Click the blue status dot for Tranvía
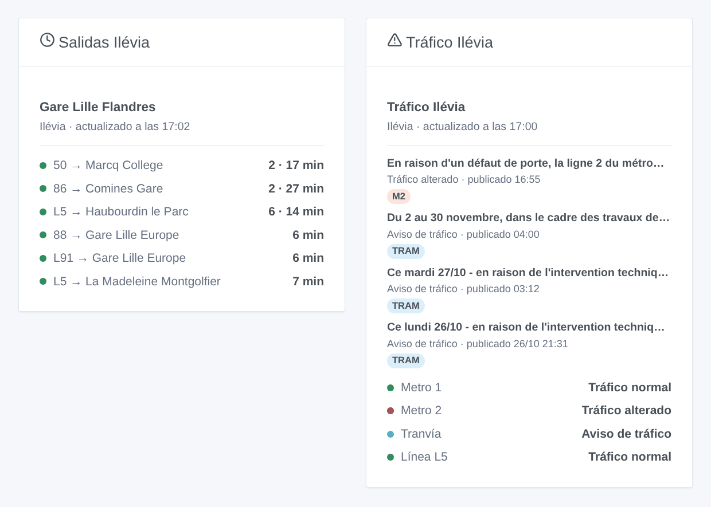This screenshot has width=711, height=507. coord(390,434)
